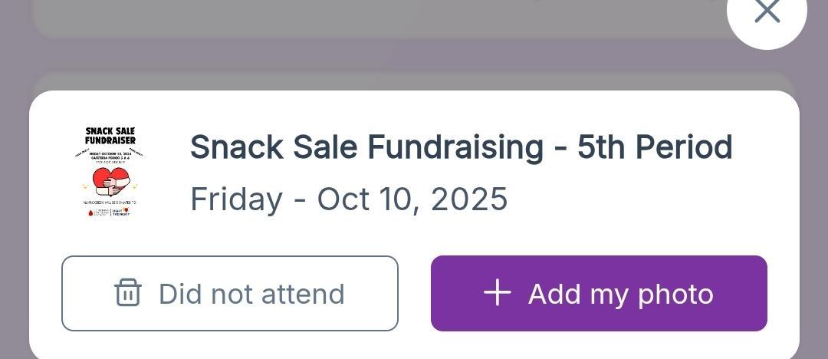The image size is (828, 359).
Task: Tap the "SNACK SALE FUNDRAISER" heading on the poster
Action: pyautogui.click(x=110, y=136)
